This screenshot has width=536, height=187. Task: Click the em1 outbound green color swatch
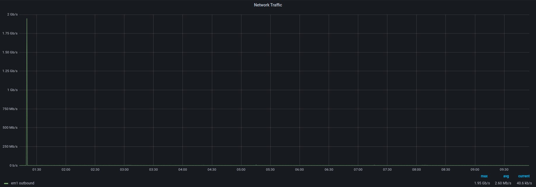[x=6, y=183]
